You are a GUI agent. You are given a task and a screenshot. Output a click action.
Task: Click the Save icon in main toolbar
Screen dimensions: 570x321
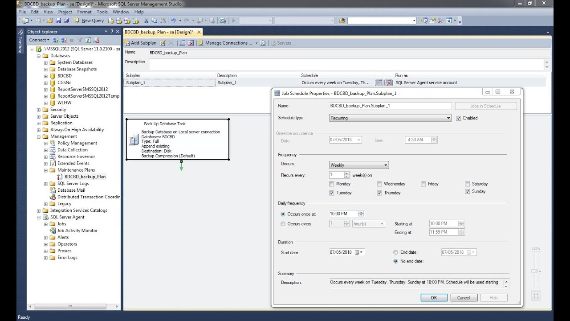point(58,21)
